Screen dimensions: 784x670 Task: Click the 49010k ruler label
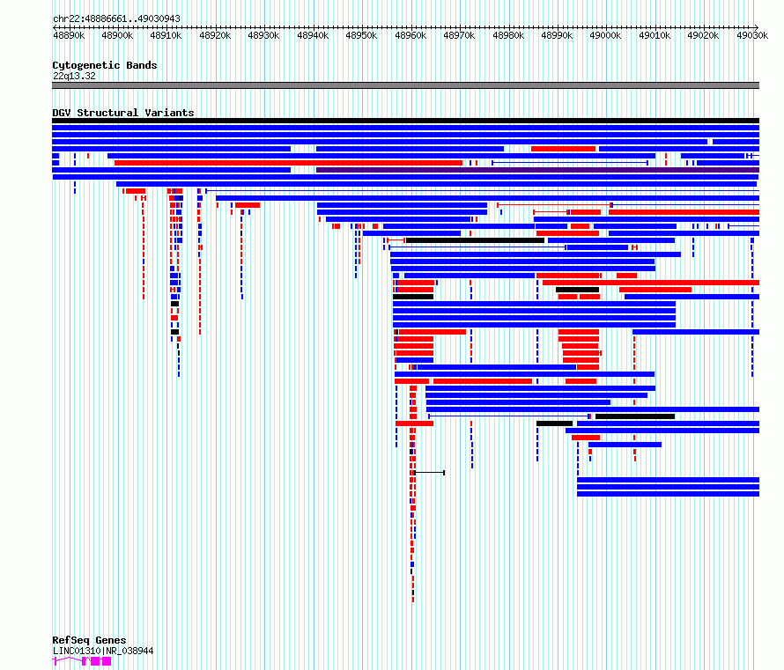click(655, 35)
